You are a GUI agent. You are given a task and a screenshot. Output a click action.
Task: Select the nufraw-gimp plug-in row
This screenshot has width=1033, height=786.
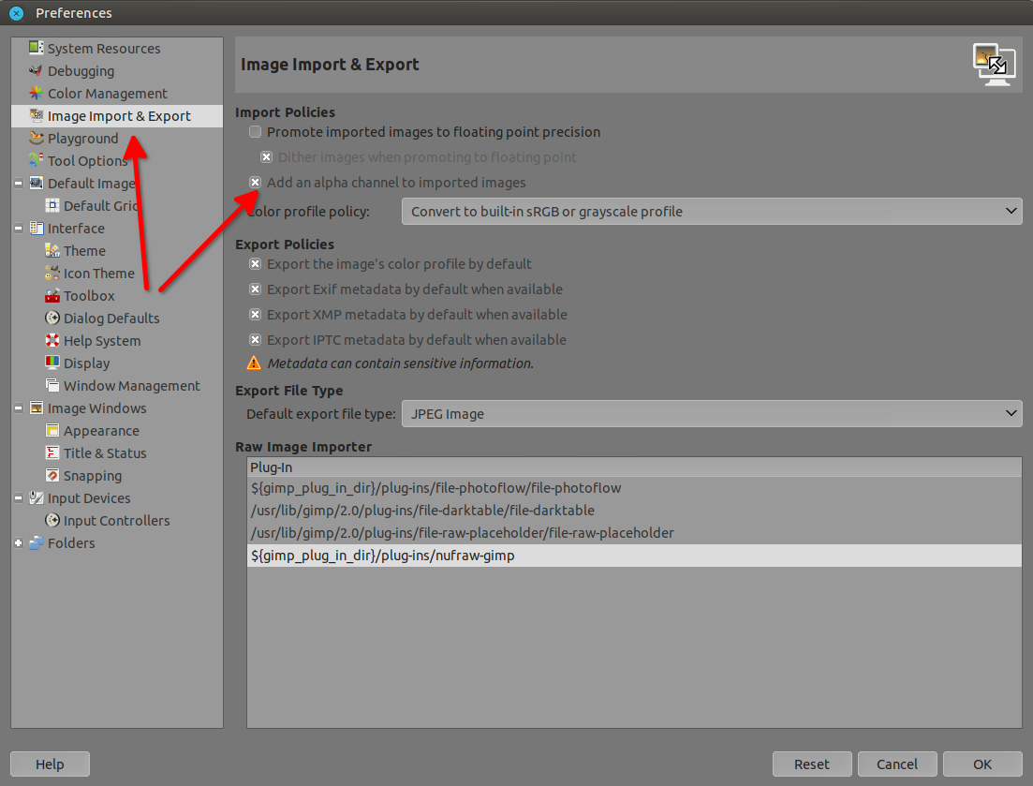[x=634, y=556]
